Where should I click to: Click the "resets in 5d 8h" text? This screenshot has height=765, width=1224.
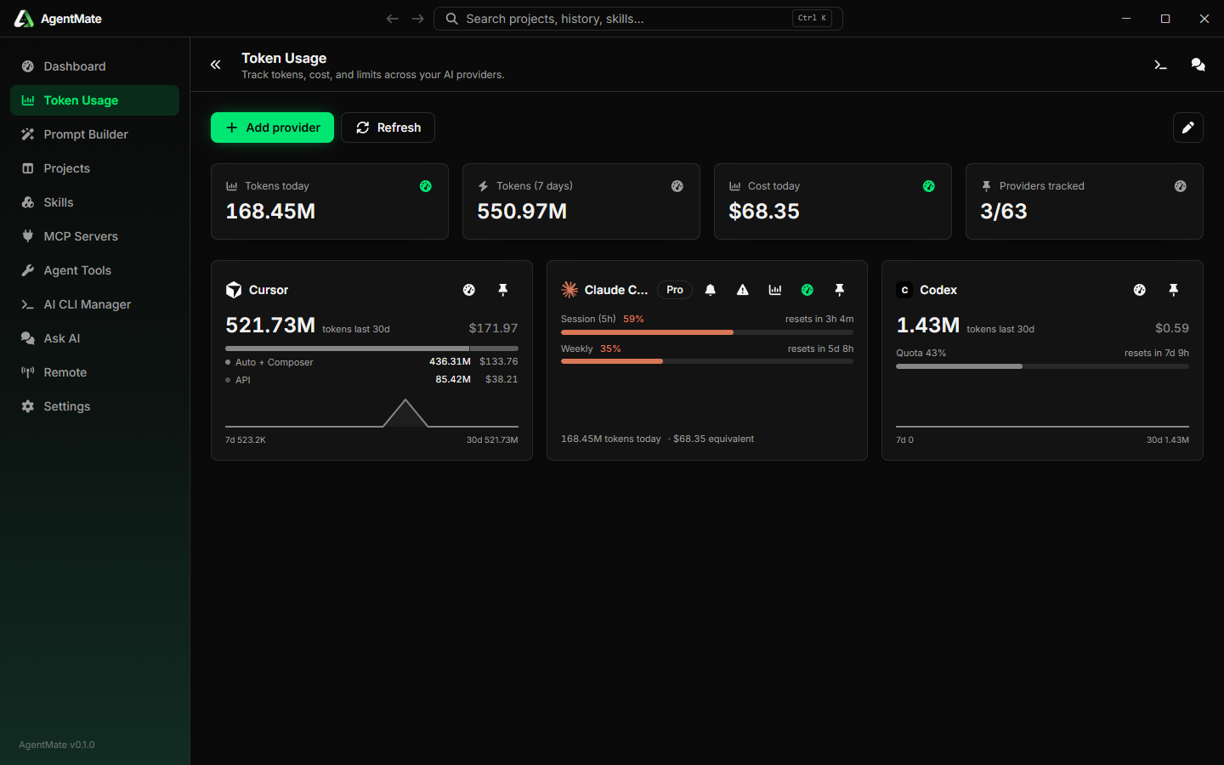(x=820, y=349)
